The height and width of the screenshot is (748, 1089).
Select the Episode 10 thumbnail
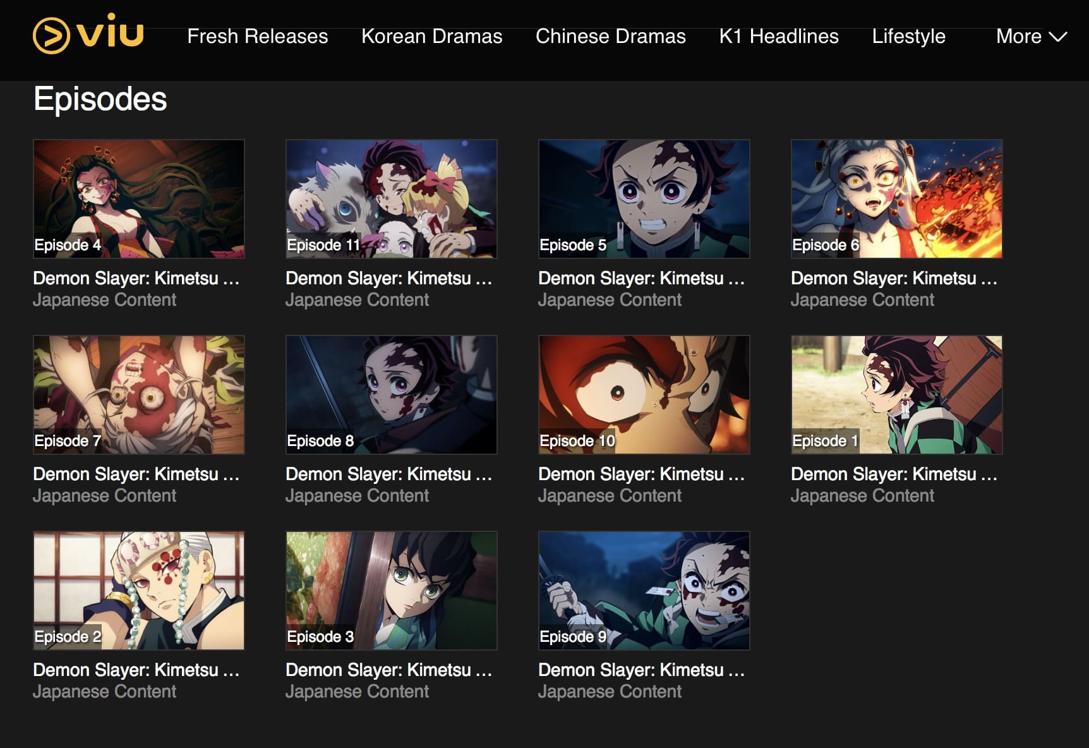click(x=643, y=394)
